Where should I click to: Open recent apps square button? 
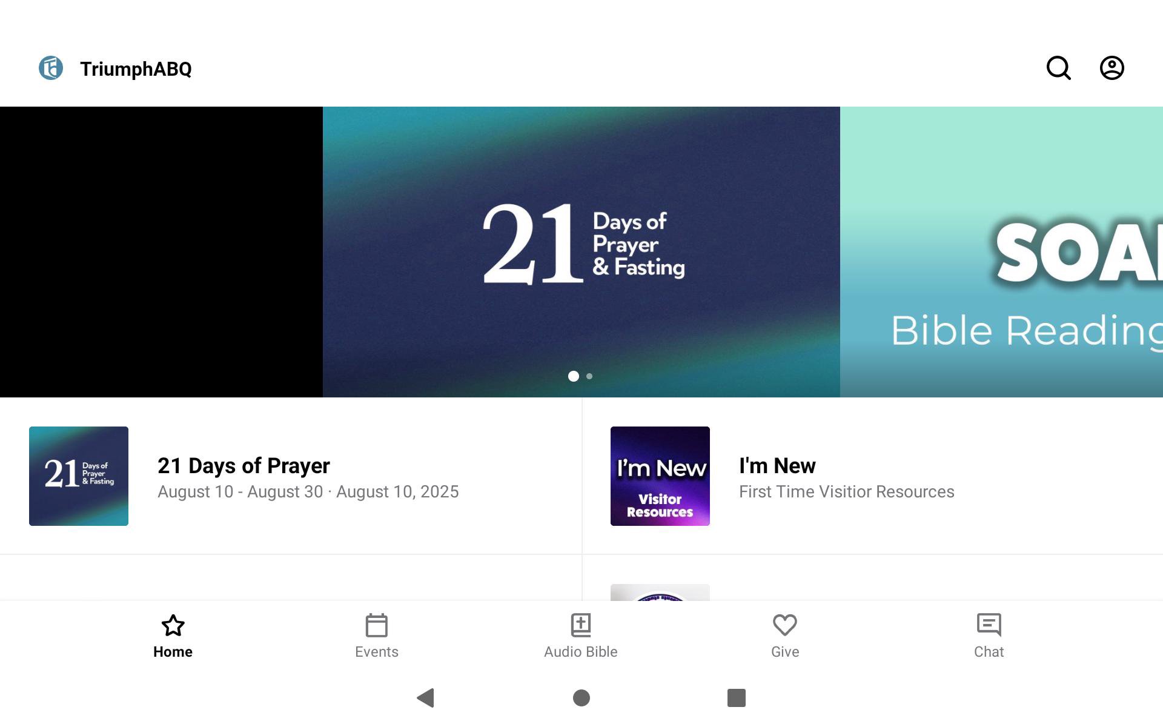(x=737, y=698)
